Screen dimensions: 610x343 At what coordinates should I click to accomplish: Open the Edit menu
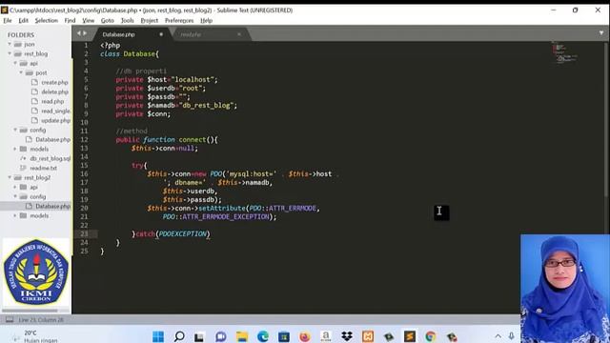(23, 21)
